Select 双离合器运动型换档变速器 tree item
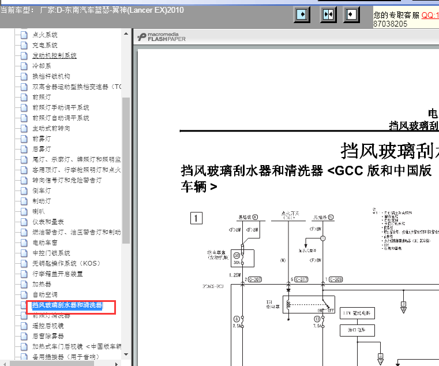 point(77,87)
